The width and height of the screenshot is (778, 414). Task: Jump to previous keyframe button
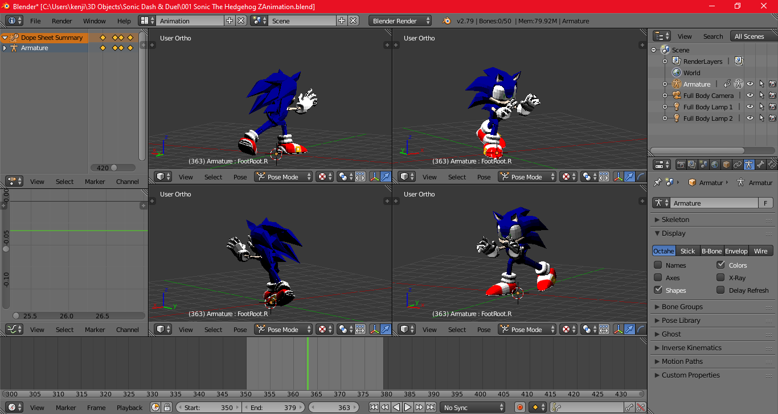pyautogui.click(x=386, y=407)
